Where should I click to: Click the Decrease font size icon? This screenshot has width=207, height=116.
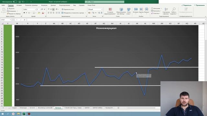(x=45, y=9)
